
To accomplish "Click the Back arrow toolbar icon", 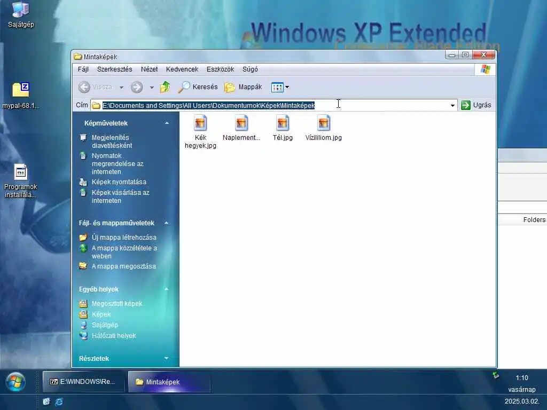I will click(84, 87).
